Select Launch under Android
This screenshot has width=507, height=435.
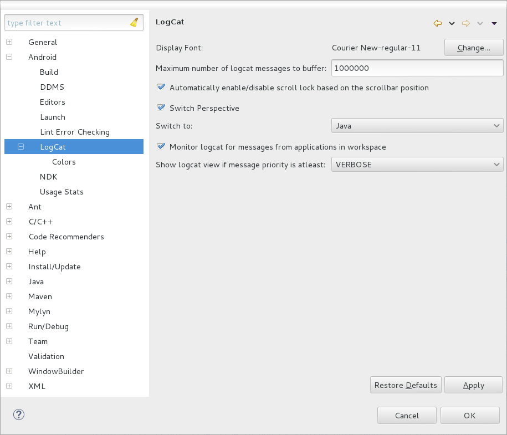click(x=53, y=117)
